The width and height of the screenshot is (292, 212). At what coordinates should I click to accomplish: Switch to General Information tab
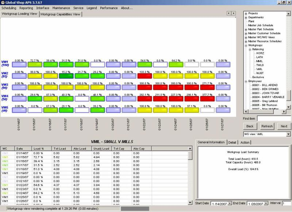[211, 142]
